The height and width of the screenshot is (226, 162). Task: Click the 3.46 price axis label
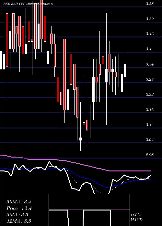[150, 34]
